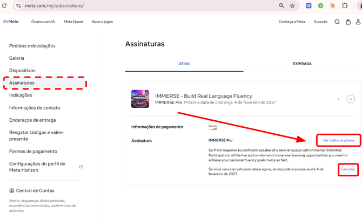Click the Informações de pagamento label
Screen dimensions: 362x220
(157, 127)
